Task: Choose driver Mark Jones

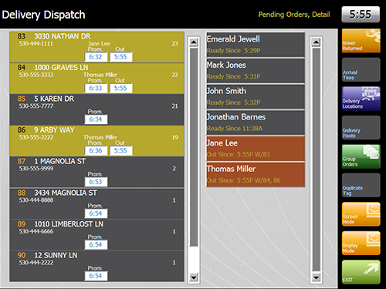Action: [x=256, y=71]
